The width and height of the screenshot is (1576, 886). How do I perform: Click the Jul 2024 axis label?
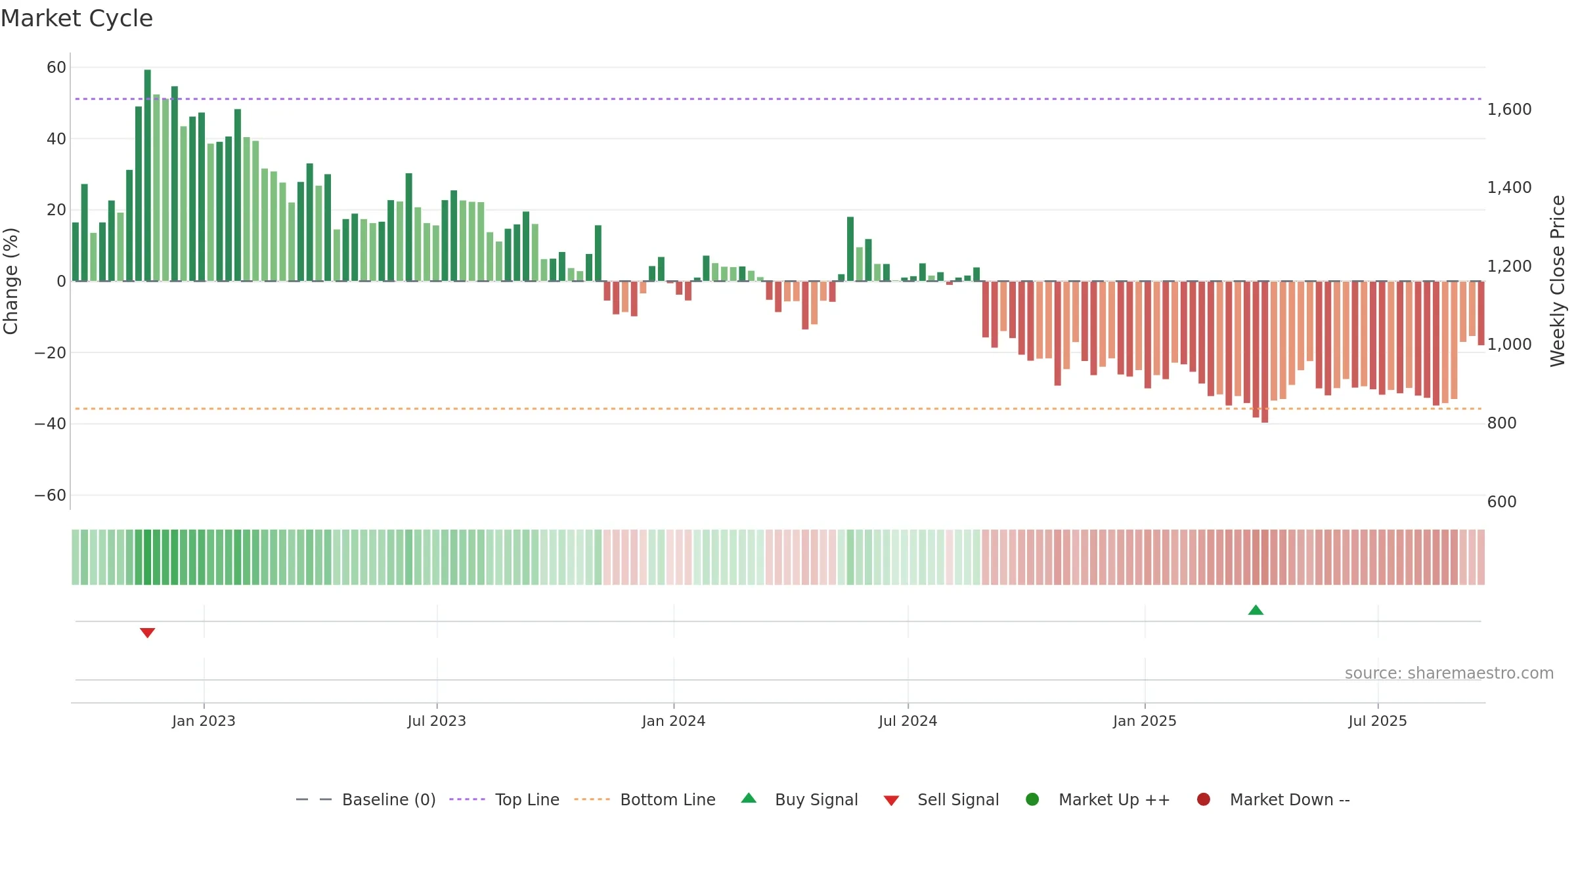click(908, 721)
